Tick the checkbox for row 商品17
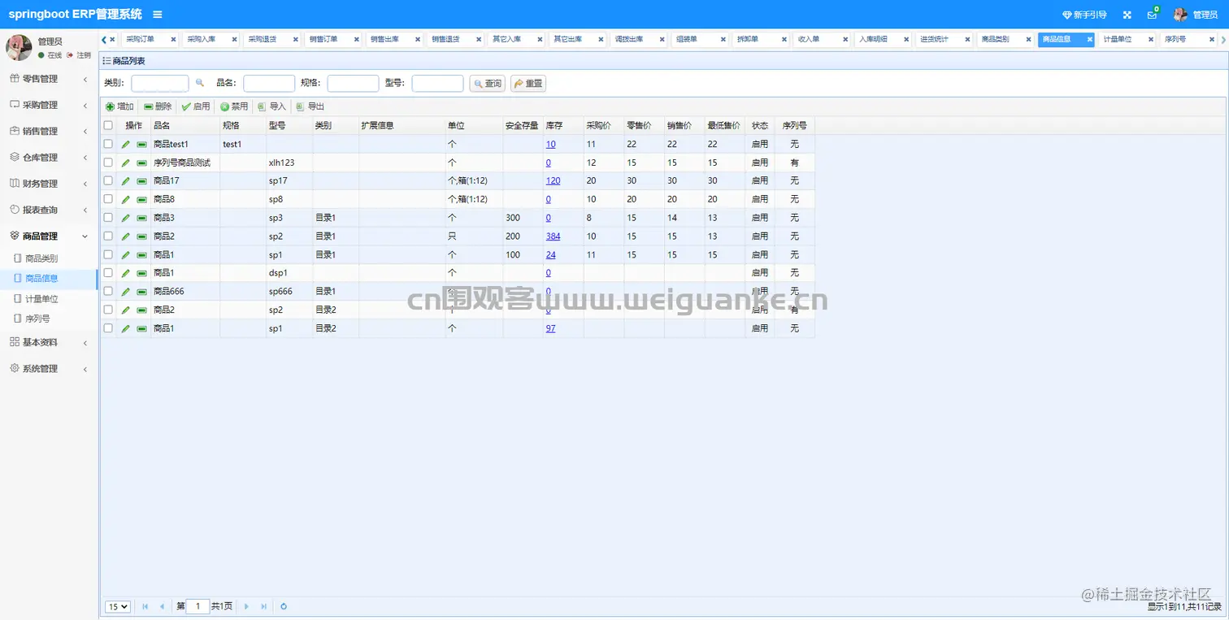 tap(108, 180)
